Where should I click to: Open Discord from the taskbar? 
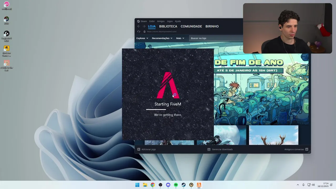[168, 185]
